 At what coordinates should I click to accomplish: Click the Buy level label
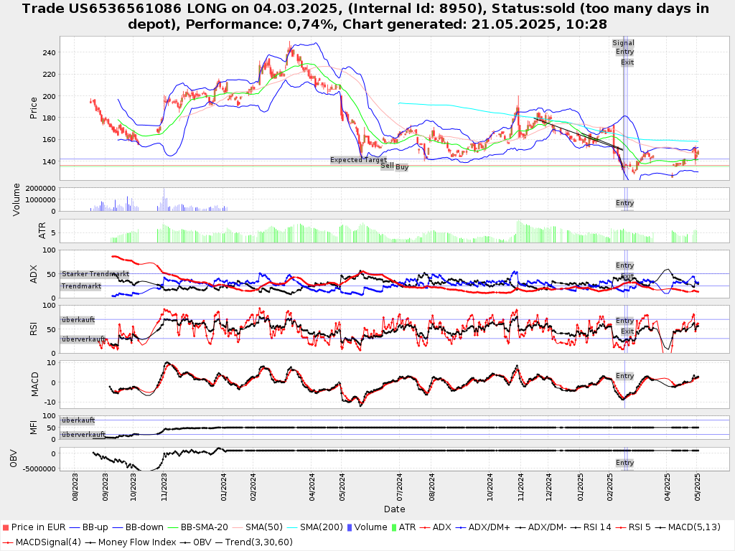click(402, 167)
